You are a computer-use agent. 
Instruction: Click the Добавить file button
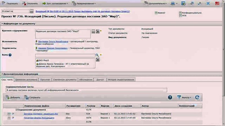pyautogui.click(x=13, y=97)
